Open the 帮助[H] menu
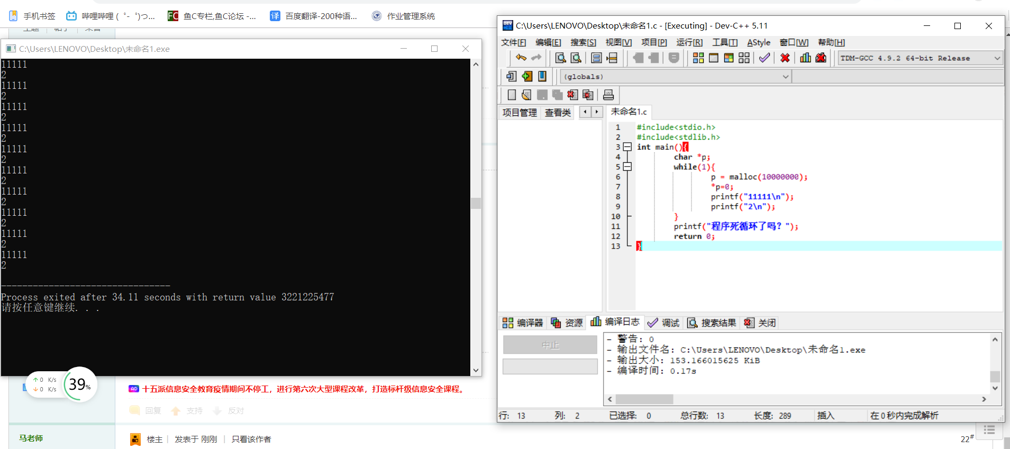 click(831, 42)
